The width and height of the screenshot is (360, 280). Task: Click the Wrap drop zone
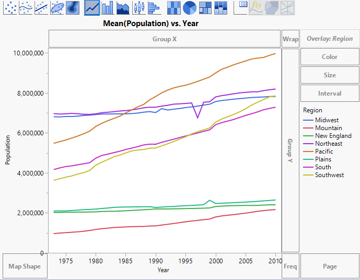pyautogui.click(x=290, y=39)
